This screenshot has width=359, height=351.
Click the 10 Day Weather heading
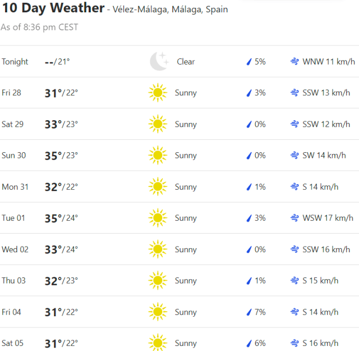coord(53,8)
